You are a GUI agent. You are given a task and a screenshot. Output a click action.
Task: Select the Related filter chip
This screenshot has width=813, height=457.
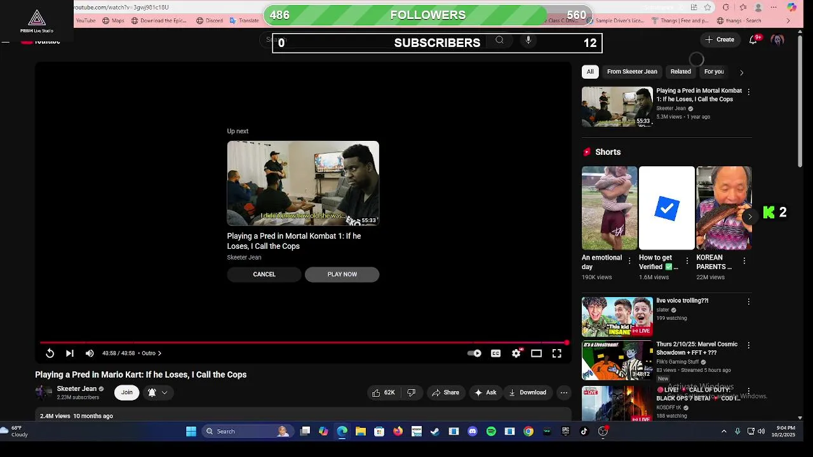(x=680, y=72)
